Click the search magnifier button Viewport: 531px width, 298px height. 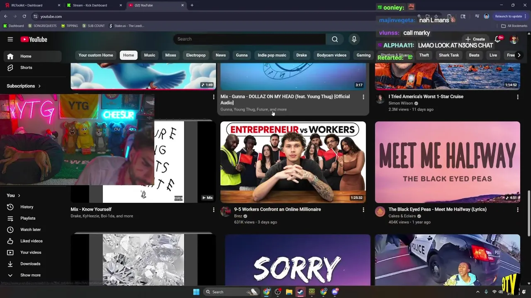coord(335,39)
